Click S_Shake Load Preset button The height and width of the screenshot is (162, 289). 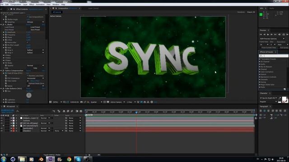click(35, 27)
